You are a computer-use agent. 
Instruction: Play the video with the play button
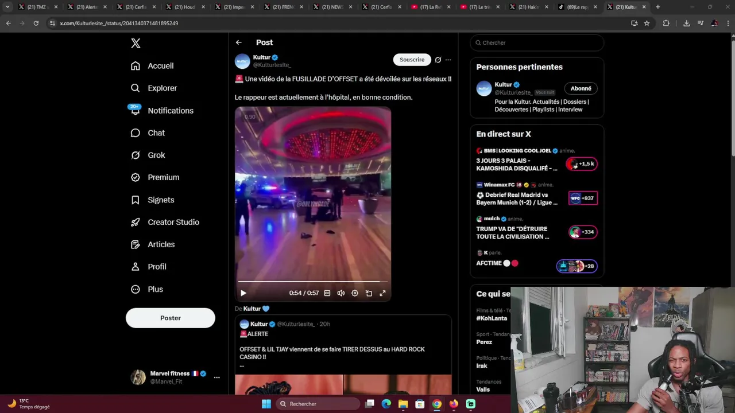[x=243, y=293]
